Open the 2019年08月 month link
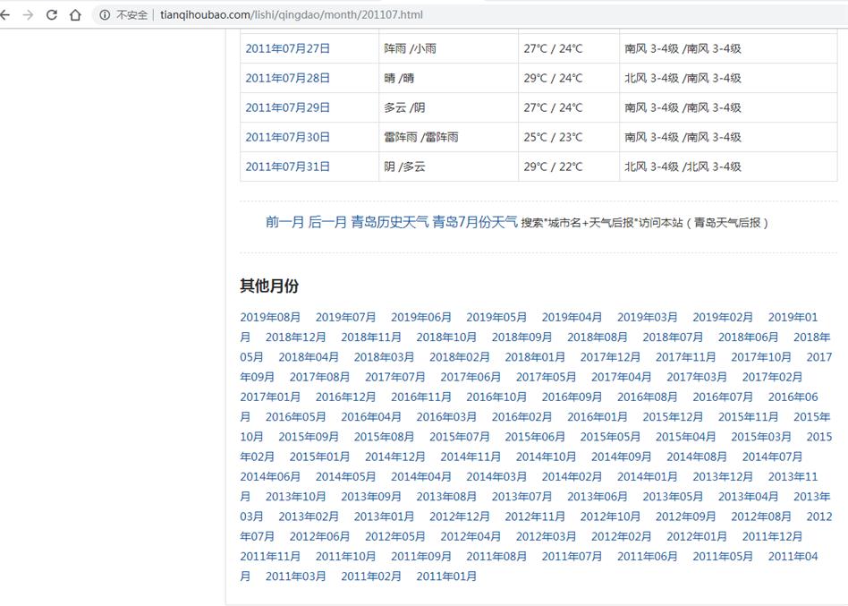This screenshot has height=606, width=848. tap(270, 317)
